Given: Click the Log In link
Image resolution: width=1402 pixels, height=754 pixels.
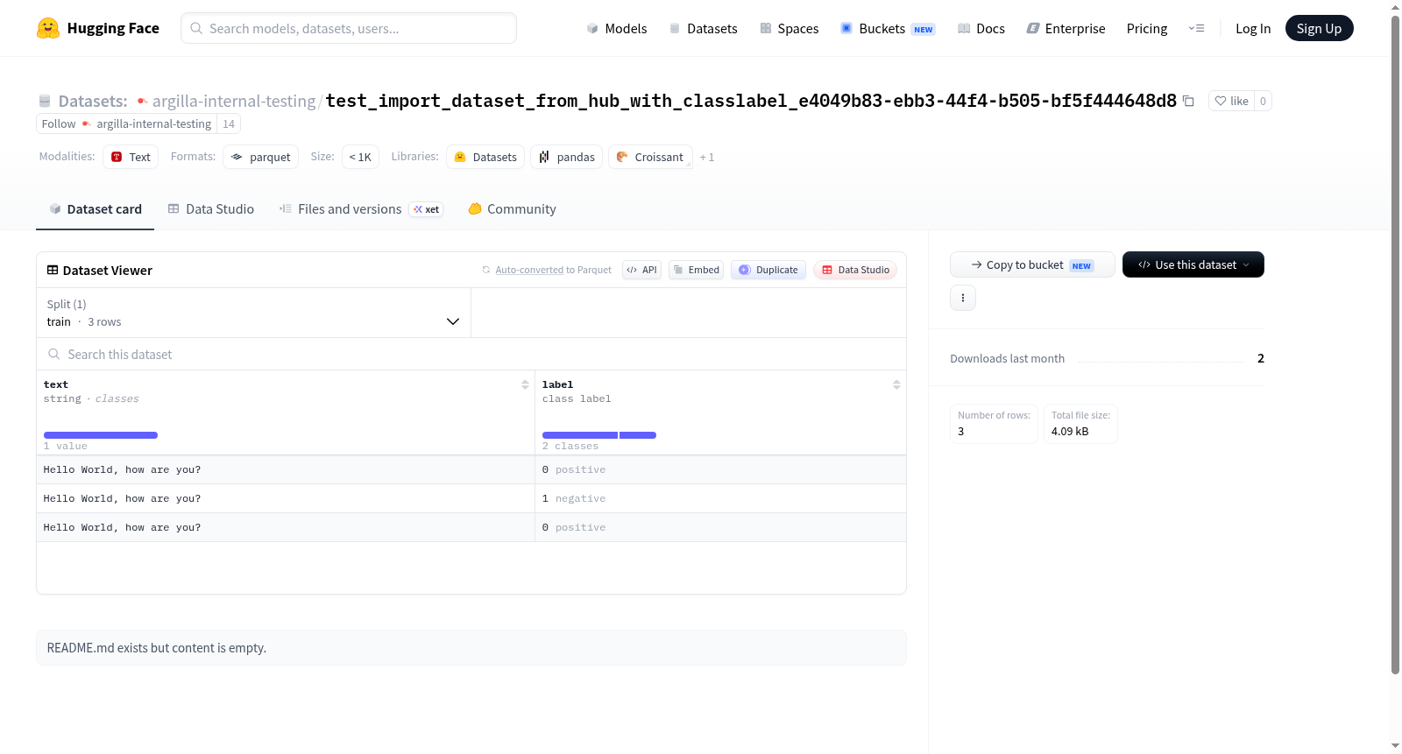Looking at the screenshot, I should point(1253,28).
